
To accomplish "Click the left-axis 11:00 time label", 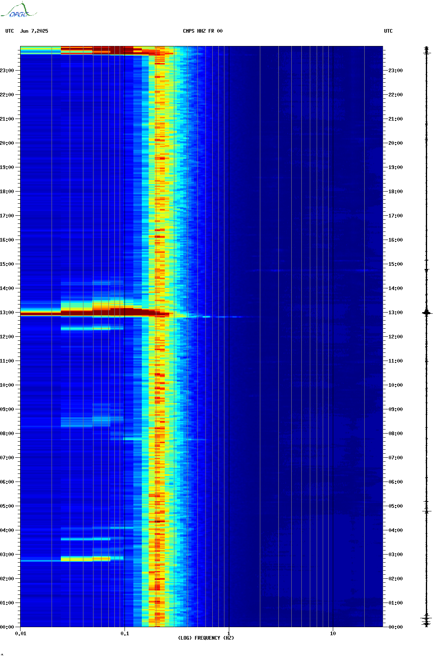I will coord(7,361).
